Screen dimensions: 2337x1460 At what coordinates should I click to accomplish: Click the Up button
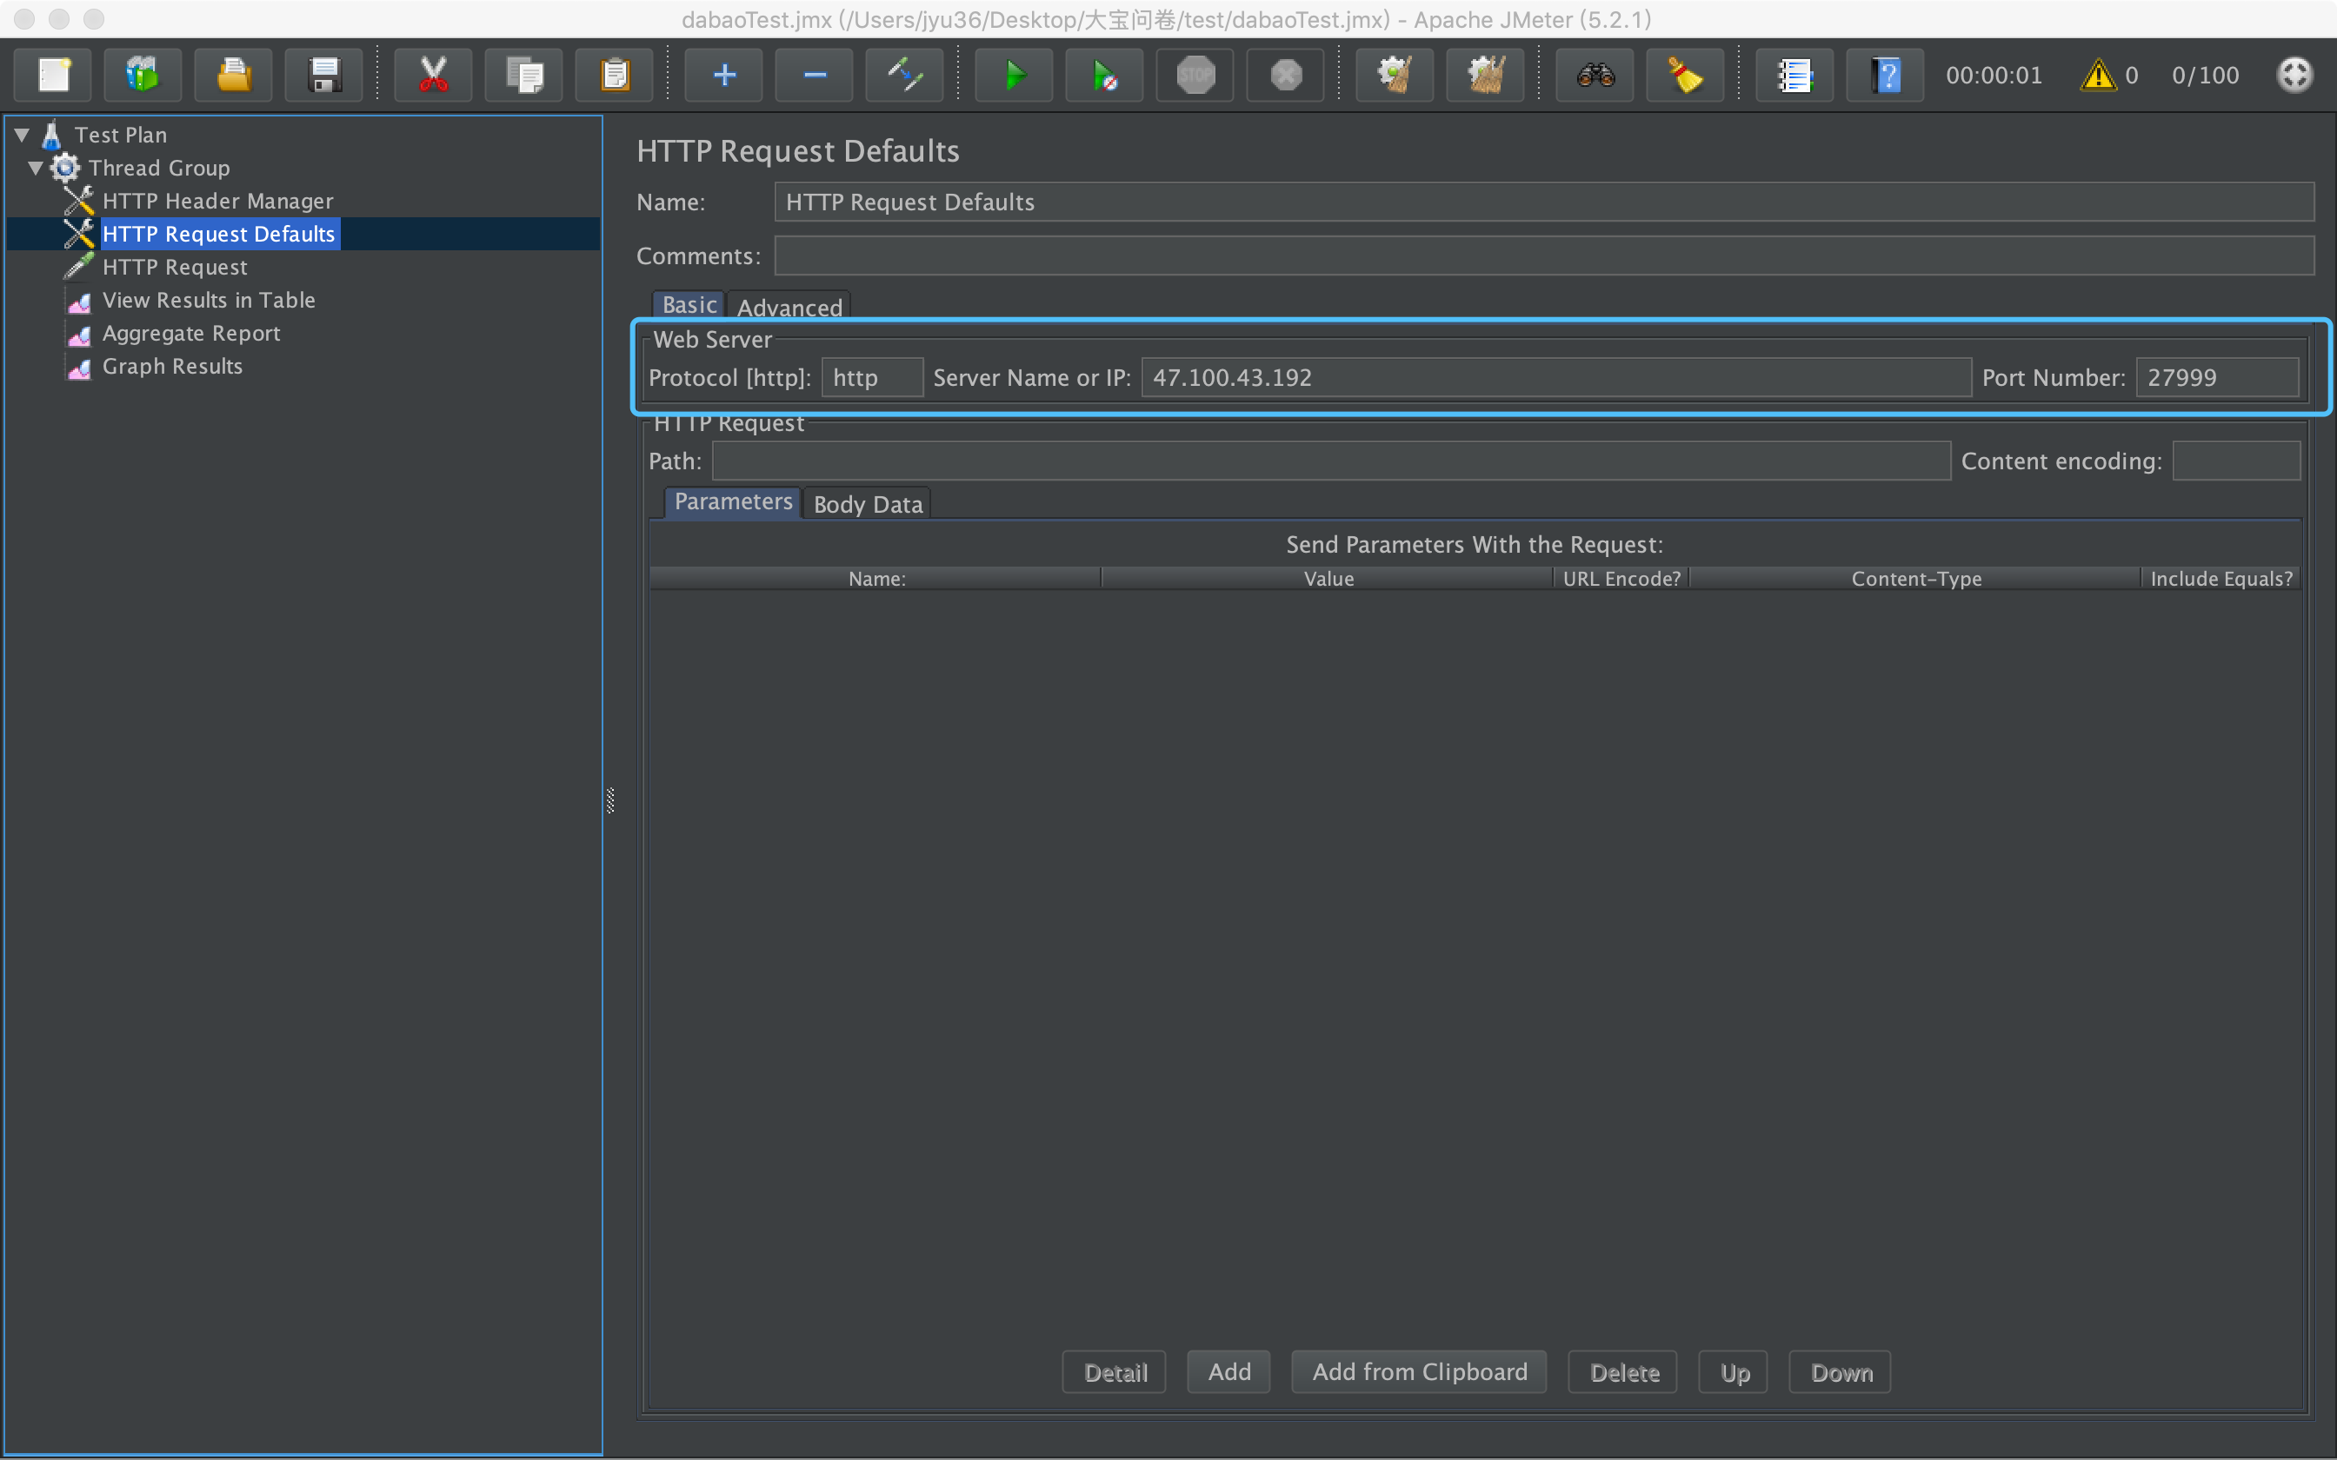pos(1734,1372)
